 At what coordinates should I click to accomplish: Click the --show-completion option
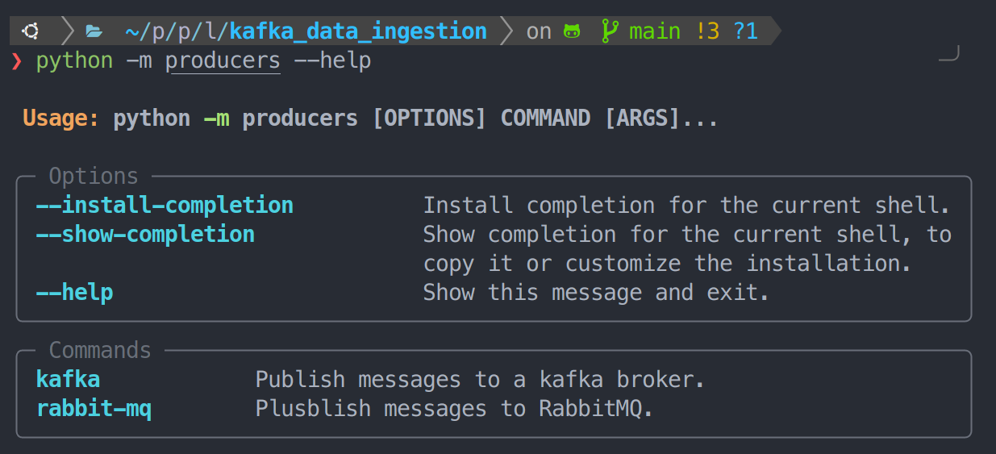(145, 235)
